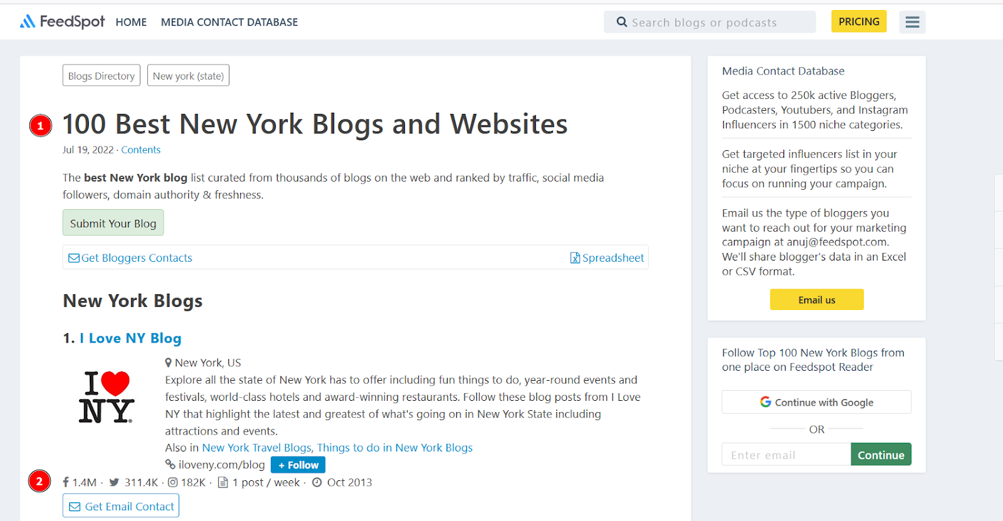The image size is (1003, 521).
Task: Jump to the Contents link
Action: pos(141,150)
